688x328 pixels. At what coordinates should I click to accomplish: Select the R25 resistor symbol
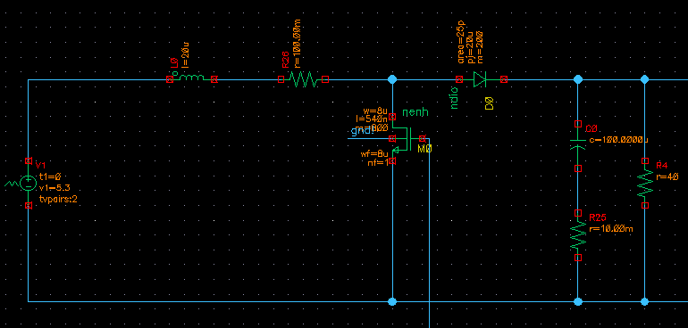[578, 235]
